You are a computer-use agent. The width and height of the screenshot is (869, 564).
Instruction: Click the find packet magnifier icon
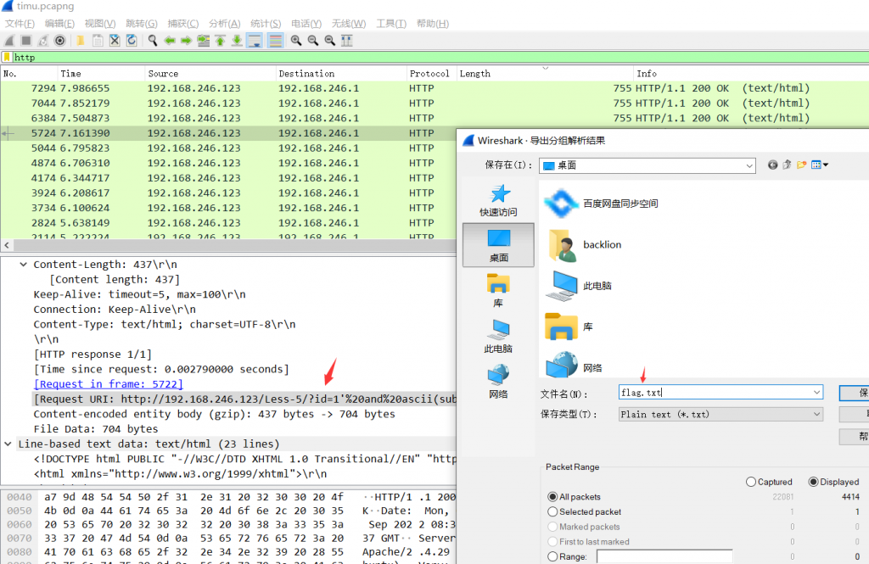153,40
